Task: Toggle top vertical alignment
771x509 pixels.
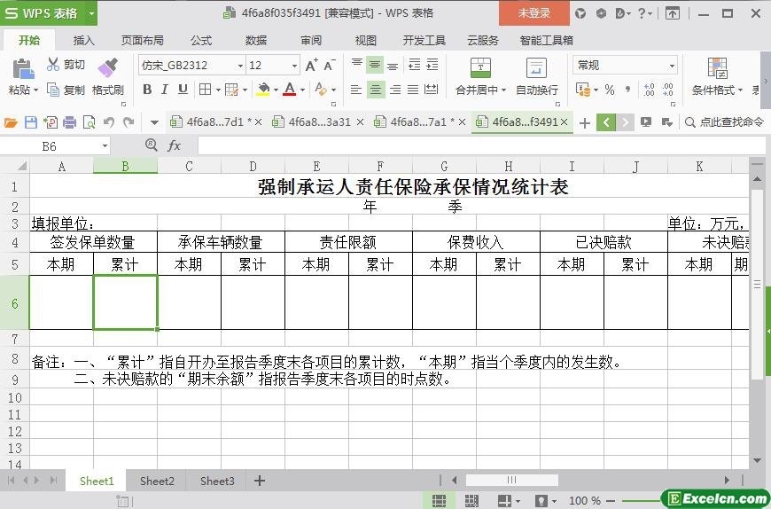Action: [357, 65]
